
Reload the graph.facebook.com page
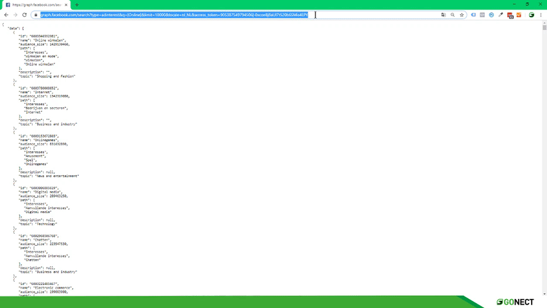coord(24,15)
